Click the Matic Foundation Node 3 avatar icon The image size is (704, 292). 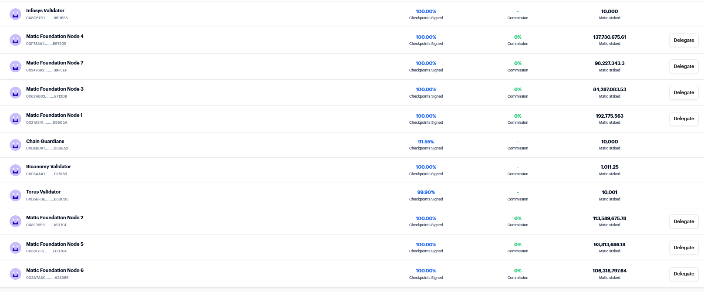16,92
